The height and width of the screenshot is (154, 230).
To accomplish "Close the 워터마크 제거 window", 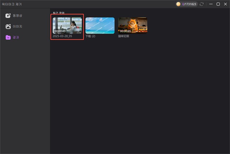I will (225, 4).
